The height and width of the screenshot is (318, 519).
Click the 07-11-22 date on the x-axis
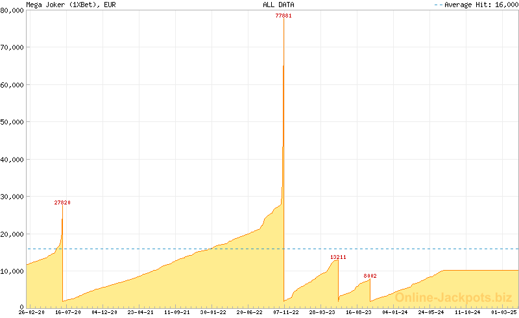point(286,312)
